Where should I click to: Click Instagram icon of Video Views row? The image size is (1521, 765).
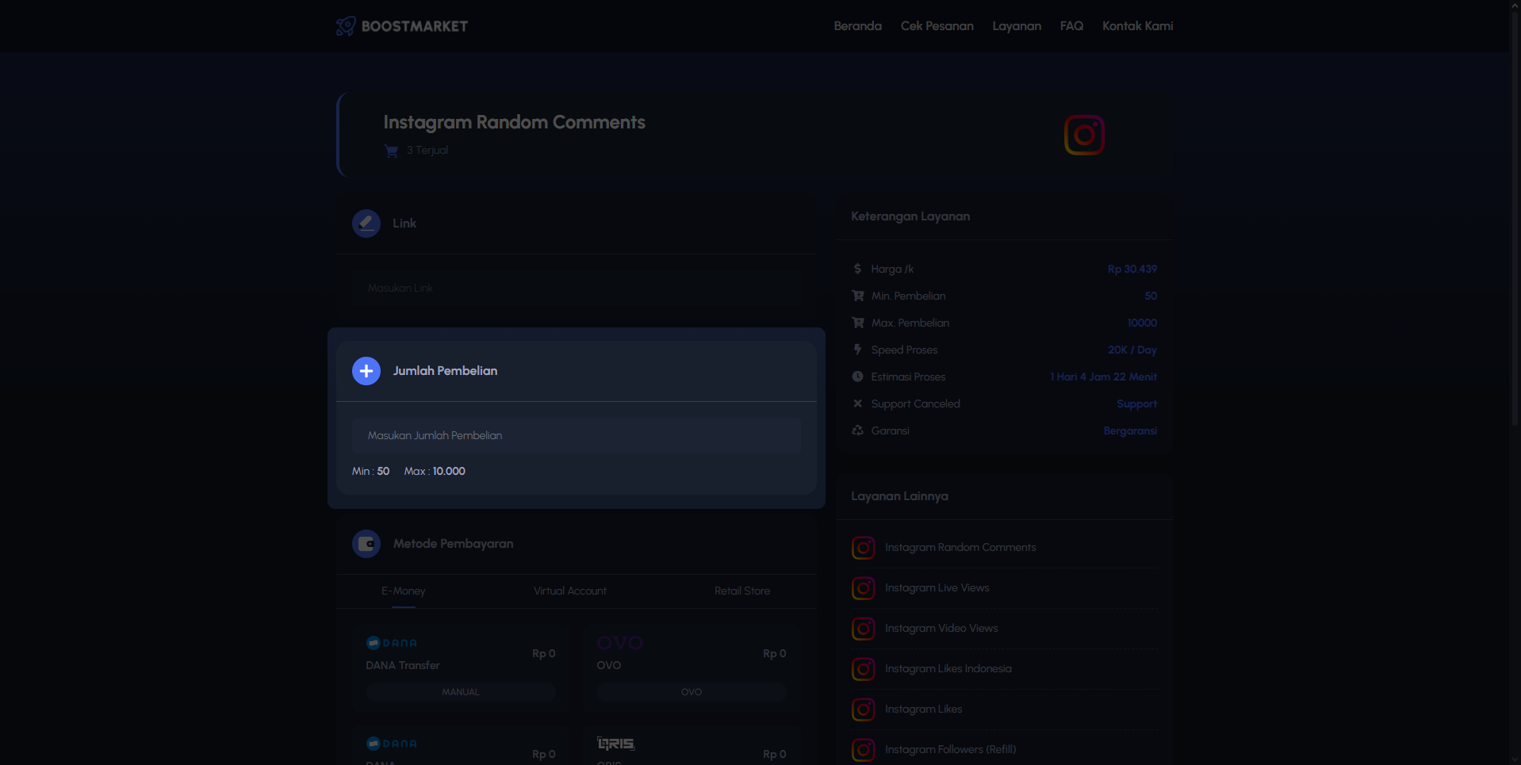pos(864,629)
